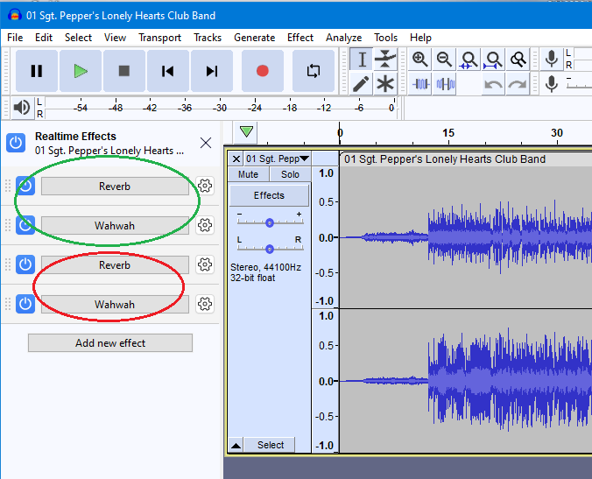Open settings gear for first Wahwah
This screenshot has height=479, width=592.
pyautogui.click(x=205, y=225)
